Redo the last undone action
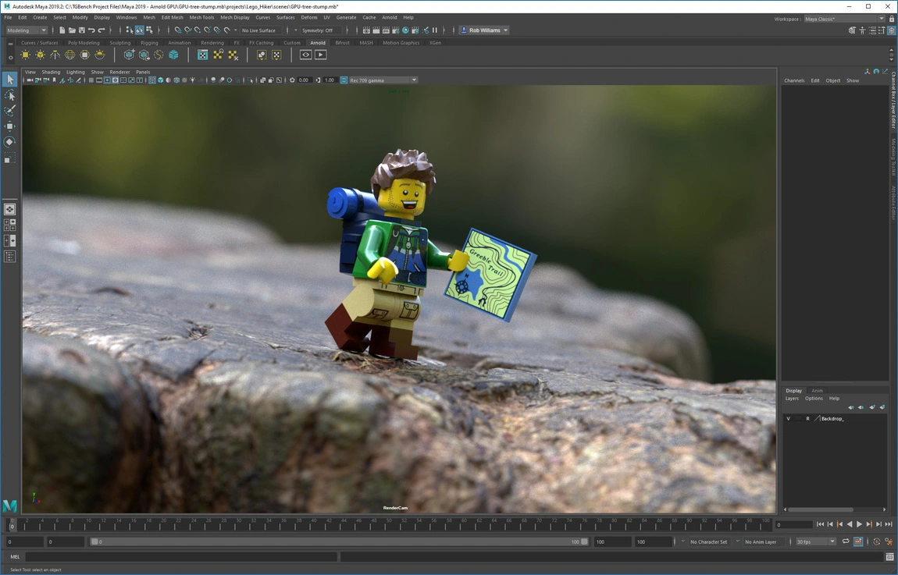This screenshot has height=575, width=898. (102, 30)
